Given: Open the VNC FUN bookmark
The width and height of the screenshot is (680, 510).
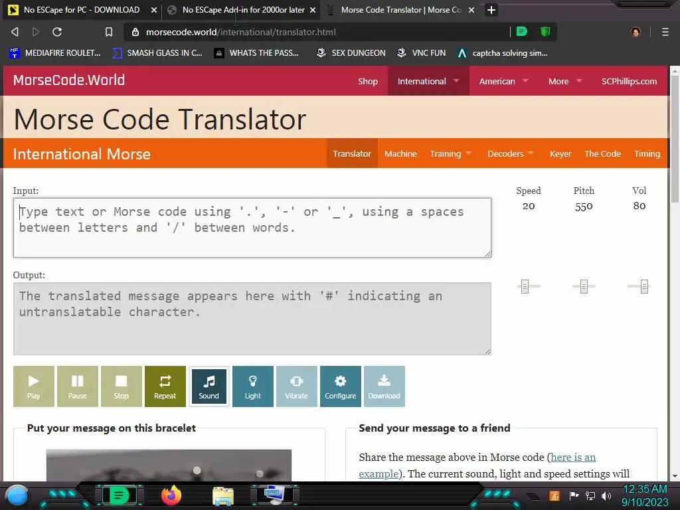Looking at the screenshot, I should [422, 53].
